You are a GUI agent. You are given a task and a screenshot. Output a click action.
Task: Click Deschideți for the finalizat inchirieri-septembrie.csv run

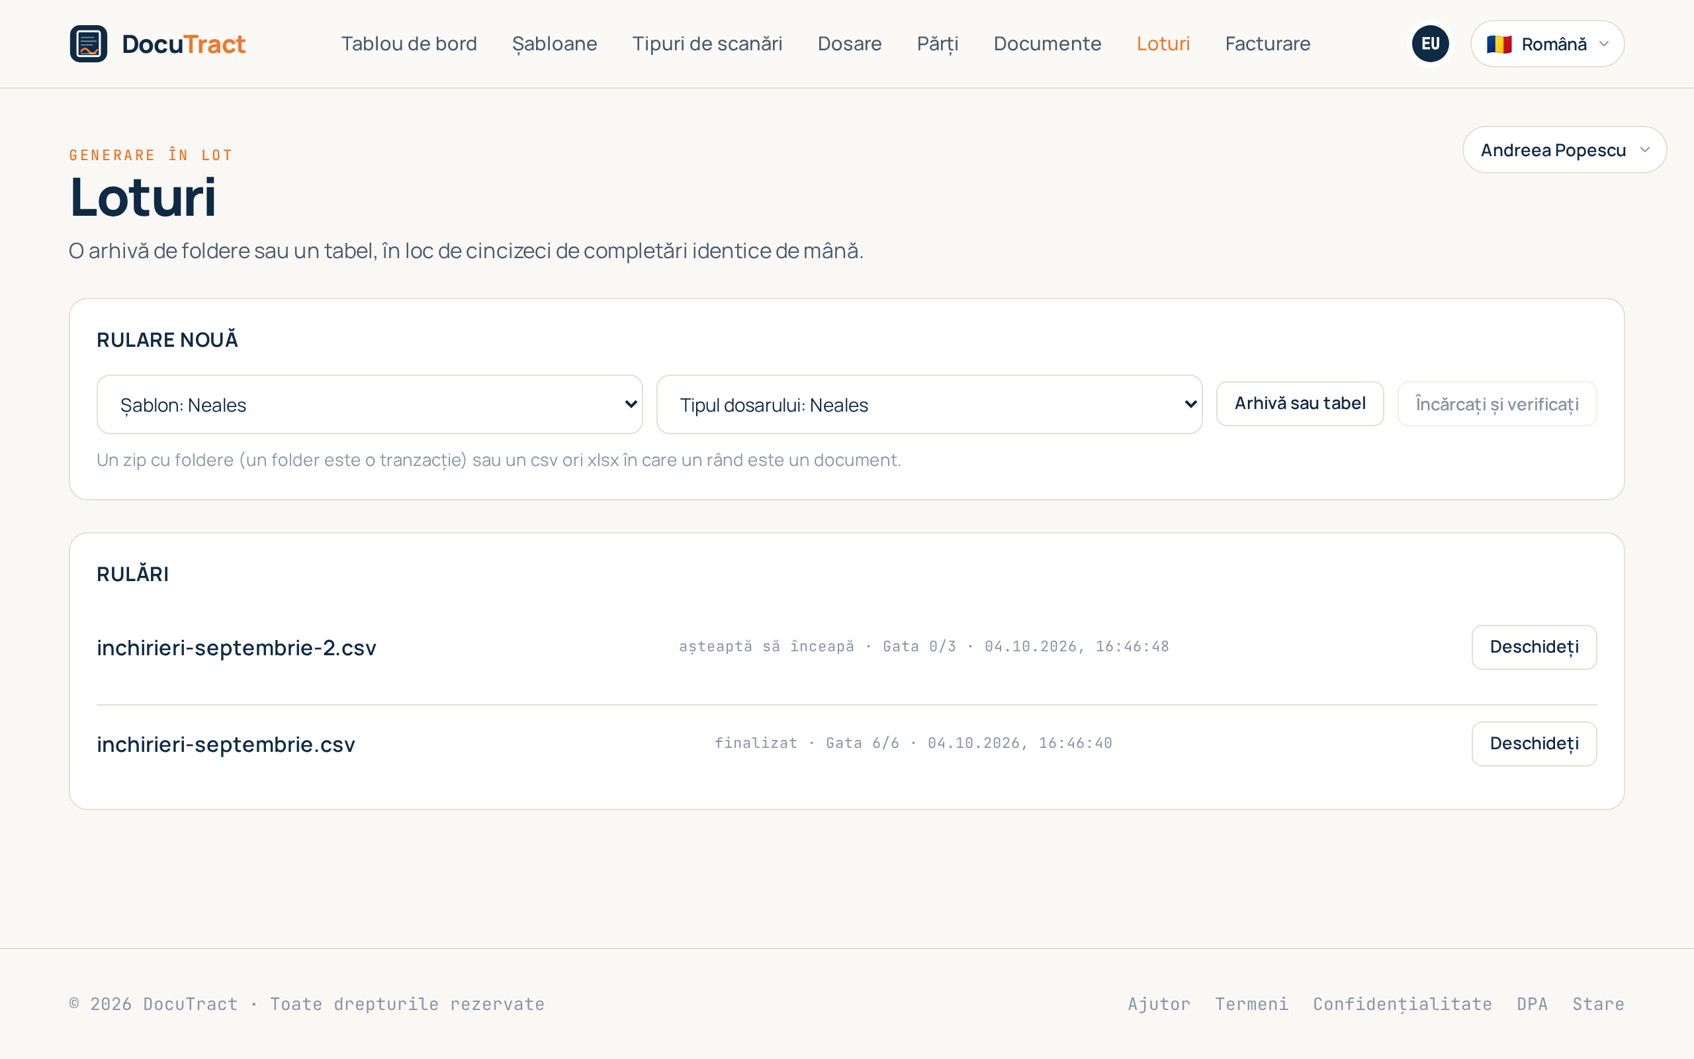click(1534, 744)
